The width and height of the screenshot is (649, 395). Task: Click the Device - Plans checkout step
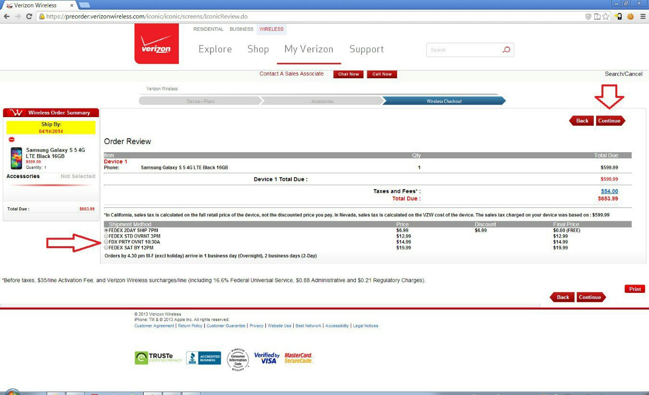click(200, 101)
